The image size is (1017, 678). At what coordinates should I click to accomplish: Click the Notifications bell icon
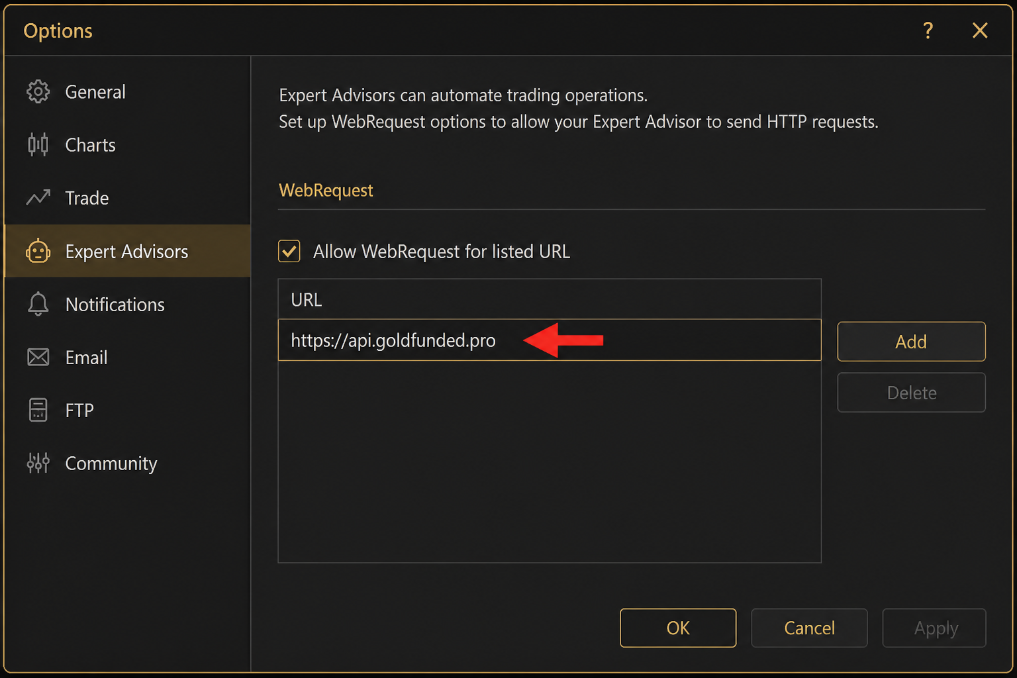pyautogui.click(x=38, y=304)
